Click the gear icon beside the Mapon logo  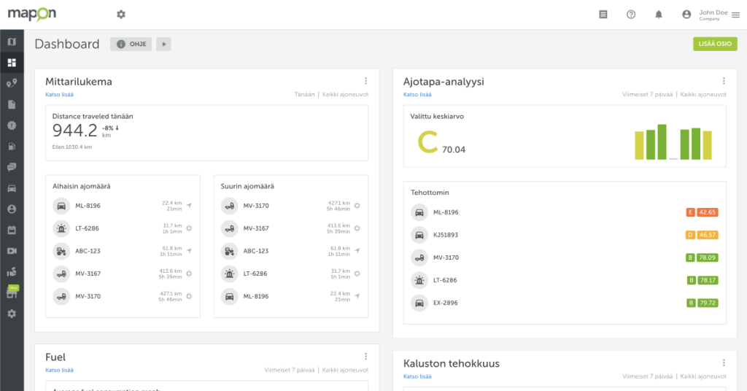coord(121,15)
